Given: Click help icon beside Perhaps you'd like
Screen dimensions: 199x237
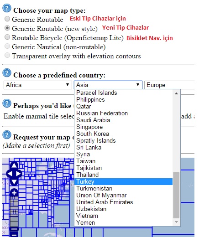Looking at the screenshot, I should point(7,103).
